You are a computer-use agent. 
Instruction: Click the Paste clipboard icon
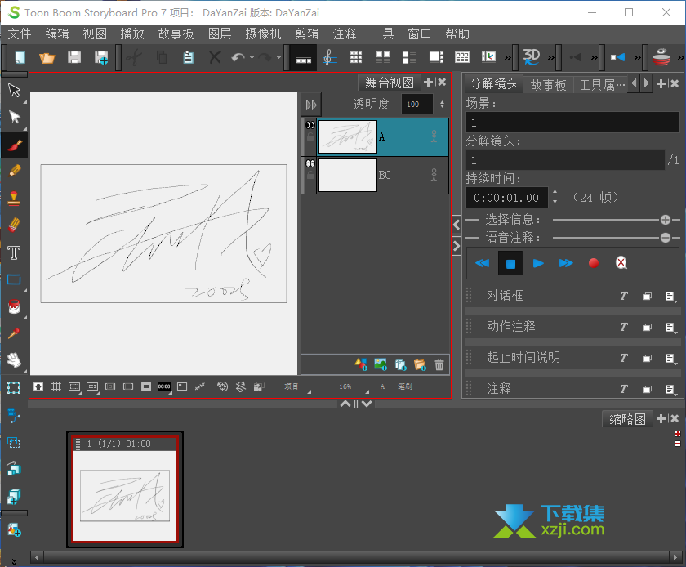point(188,57)
